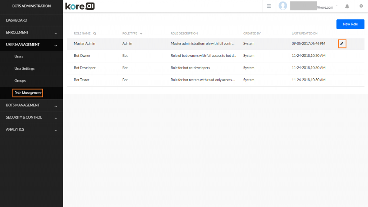This screenshot has width=368, height=207.
Task: Select Role Management in the sidebar
Action: (x=28, y=93)
